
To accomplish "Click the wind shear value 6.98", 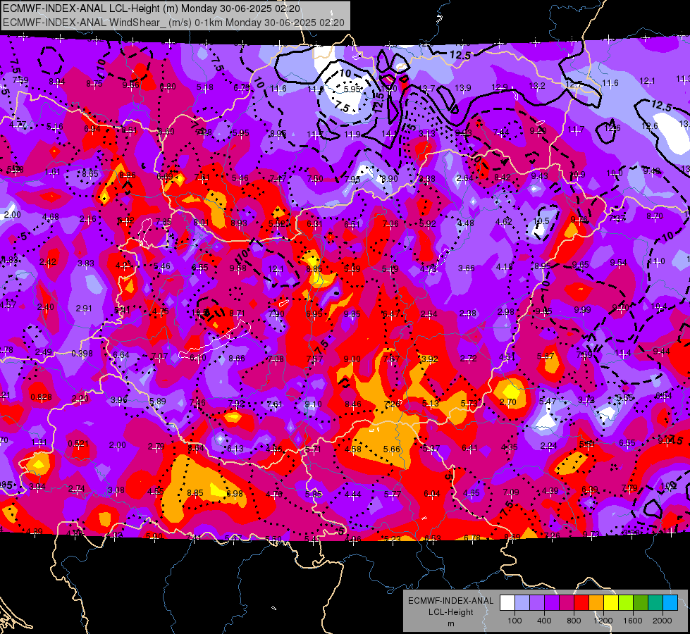I will [x=235, y=494].
